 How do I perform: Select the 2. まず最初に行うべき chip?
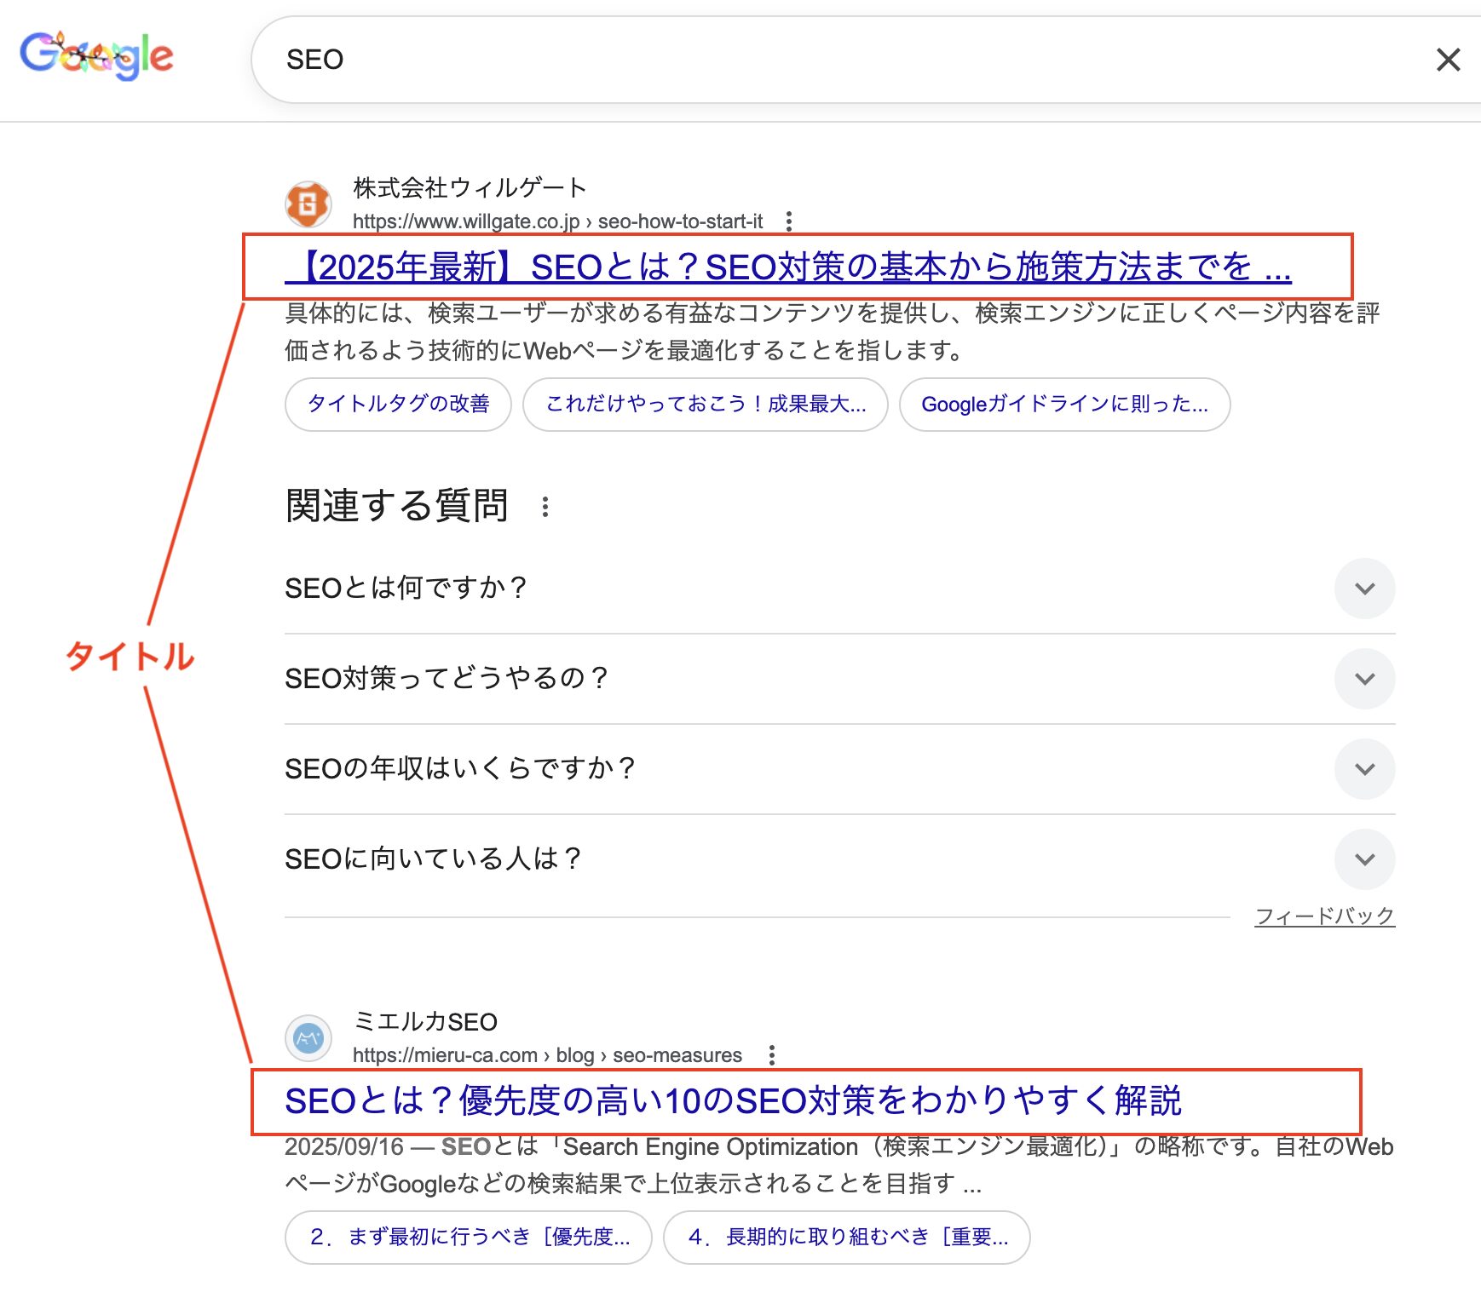(x=469, y=1237)
